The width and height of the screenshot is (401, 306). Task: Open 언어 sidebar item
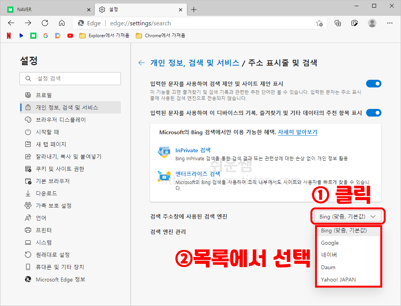[x=70, y=218]
